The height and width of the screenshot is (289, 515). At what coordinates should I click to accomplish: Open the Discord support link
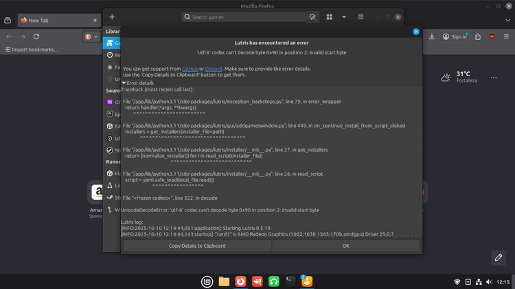click(214, 69)
